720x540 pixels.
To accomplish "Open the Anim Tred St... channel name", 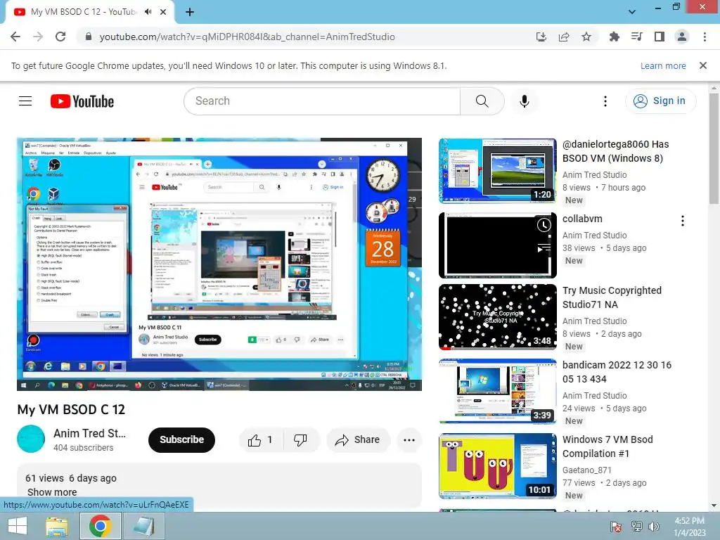I will pyautogui.click(x=89, y=433).
